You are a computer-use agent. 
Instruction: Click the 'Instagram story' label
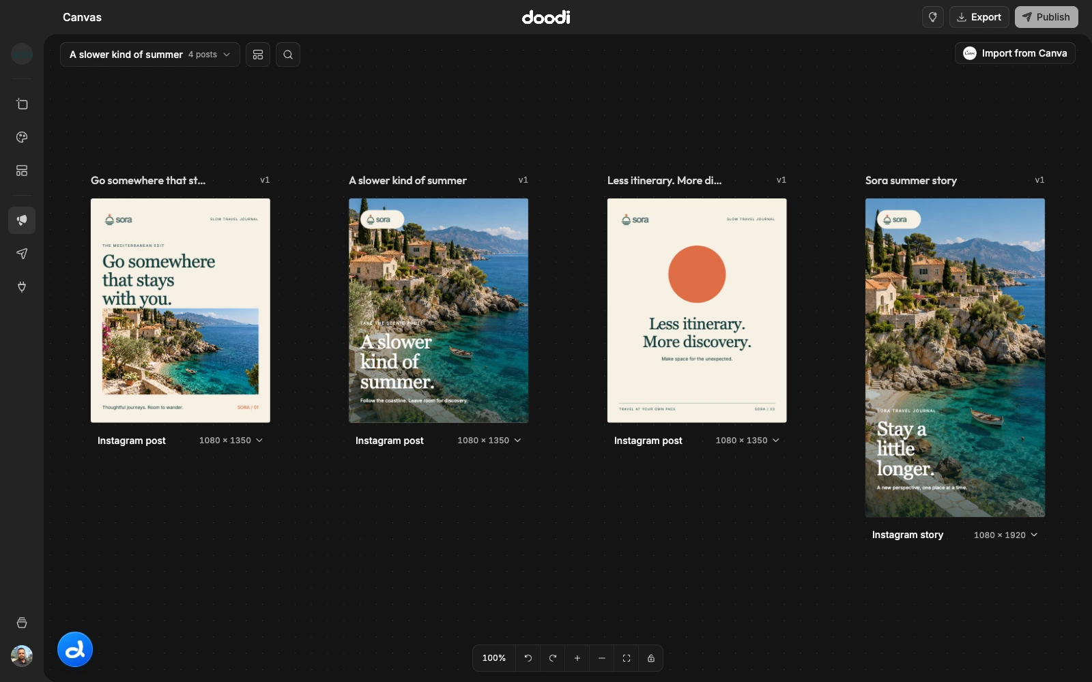tap(908, 535)
